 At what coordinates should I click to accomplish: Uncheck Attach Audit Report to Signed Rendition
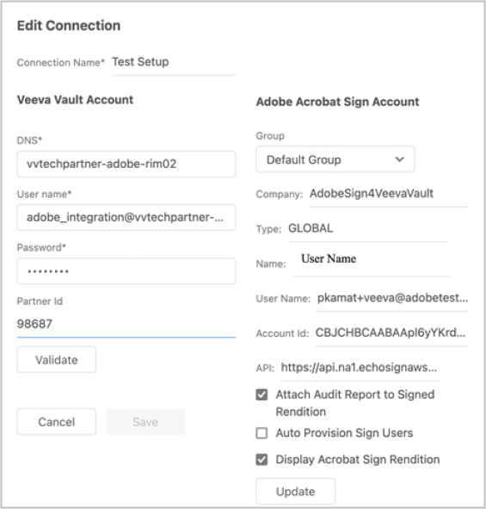[x=261, y=394]
